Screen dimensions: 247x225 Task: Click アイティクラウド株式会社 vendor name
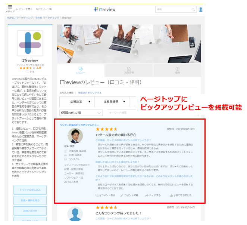[x=30, y=65]
